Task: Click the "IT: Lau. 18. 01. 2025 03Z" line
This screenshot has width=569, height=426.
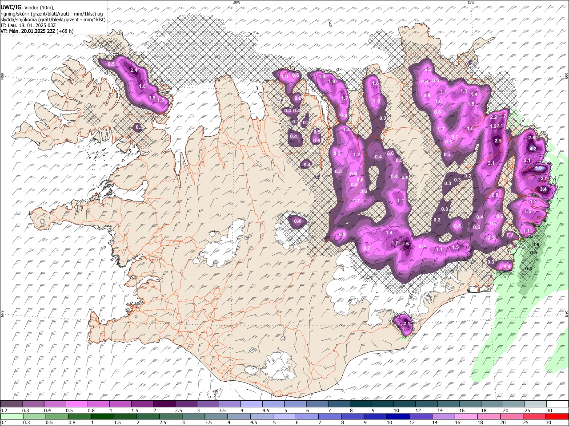Action: (x=28, y=26)
